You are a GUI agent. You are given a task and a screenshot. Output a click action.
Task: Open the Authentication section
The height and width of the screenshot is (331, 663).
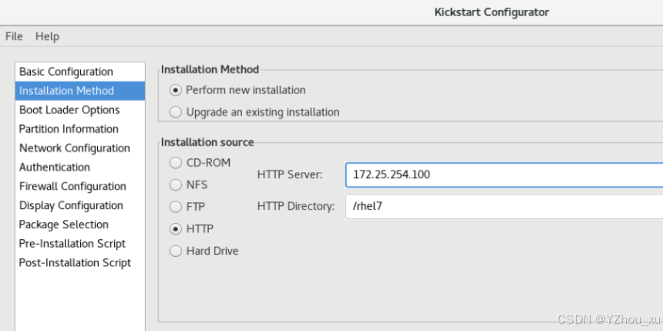pyautogui.click(x=55, y=167)
